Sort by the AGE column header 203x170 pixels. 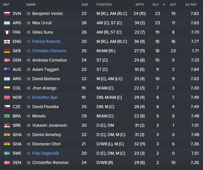tap(85, 5)
